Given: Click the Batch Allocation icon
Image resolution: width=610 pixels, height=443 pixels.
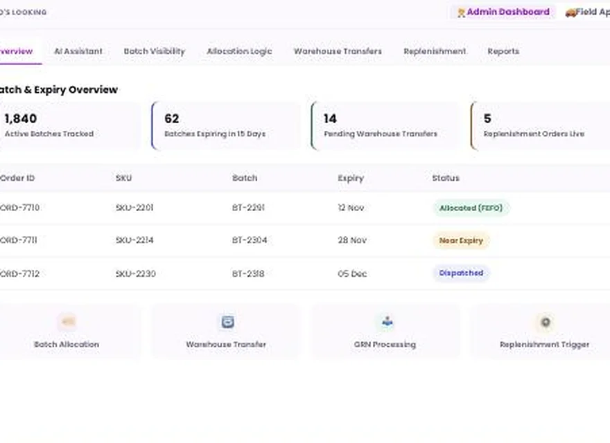Looking at the screenshot, I should [x=67, y=322].
